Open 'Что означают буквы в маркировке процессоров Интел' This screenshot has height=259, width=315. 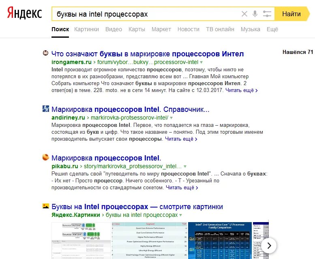coord(148,54)
